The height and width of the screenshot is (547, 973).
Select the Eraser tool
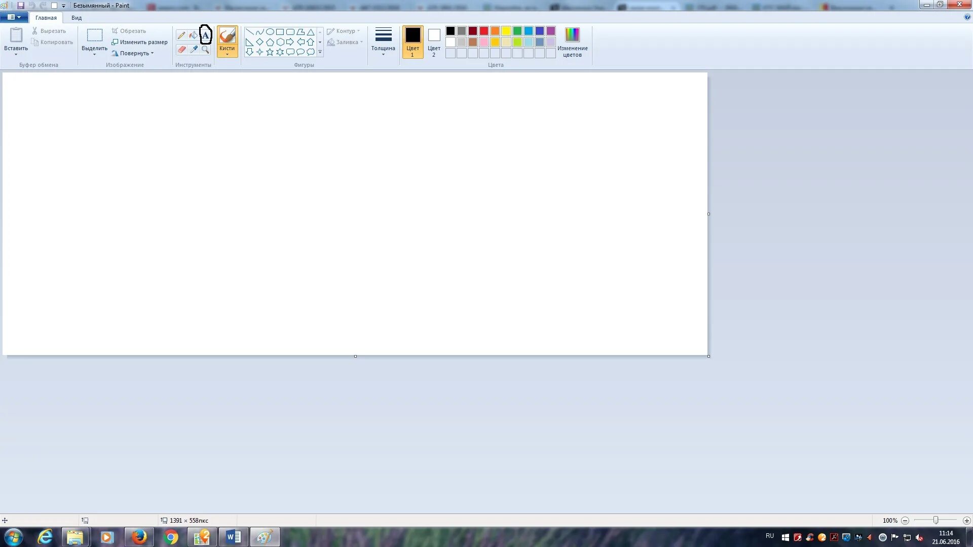(x=181, y=49)
